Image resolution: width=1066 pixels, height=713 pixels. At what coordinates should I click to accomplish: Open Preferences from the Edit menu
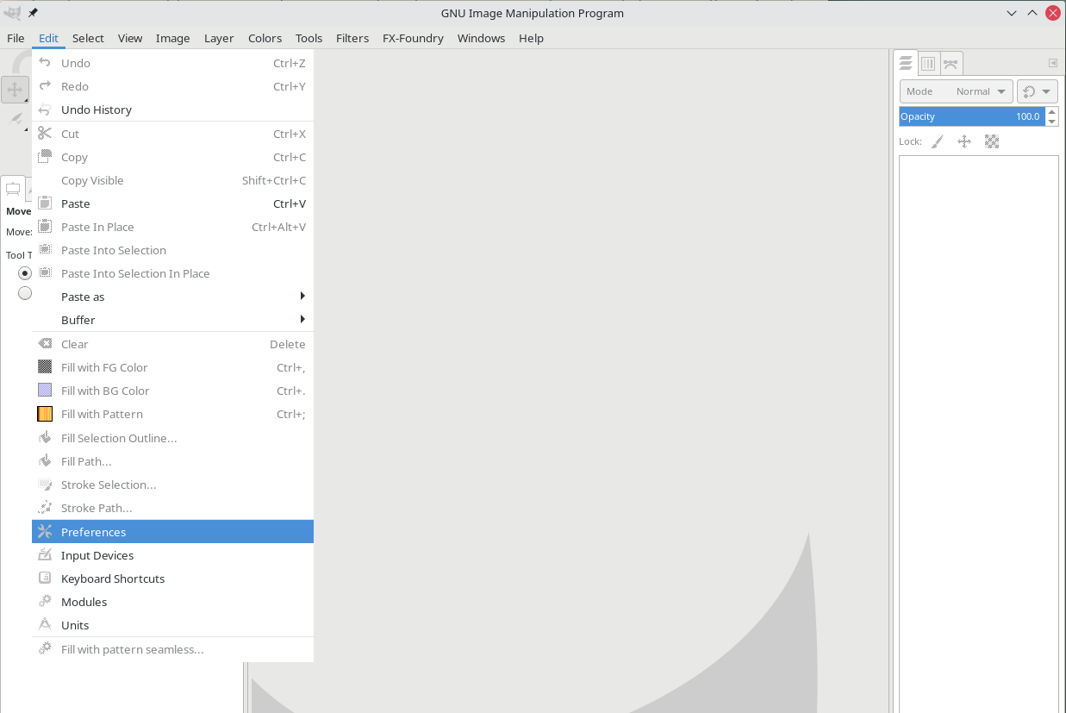(172, 532)
